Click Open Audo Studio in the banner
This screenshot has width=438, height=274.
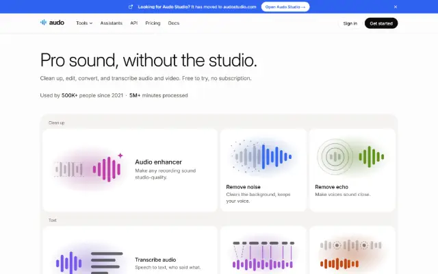click(285, 7)
